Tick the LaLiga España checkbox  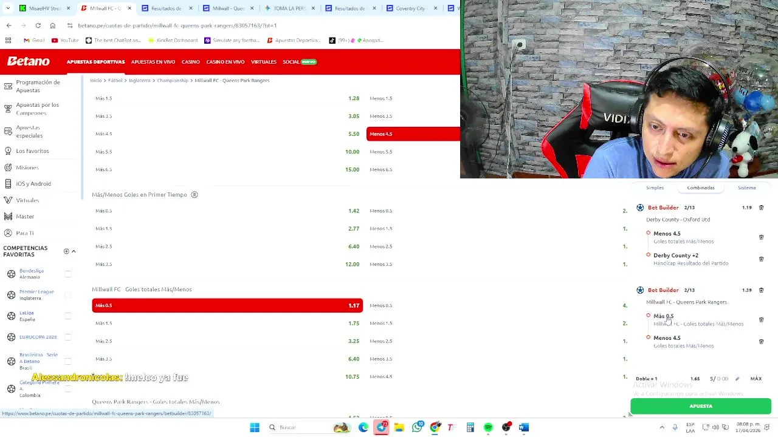point(68,316)
